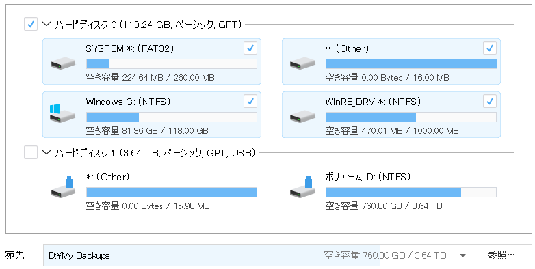Click the ボリューム D: USB drive icon
535x269 pixels.
pos(302,187)
